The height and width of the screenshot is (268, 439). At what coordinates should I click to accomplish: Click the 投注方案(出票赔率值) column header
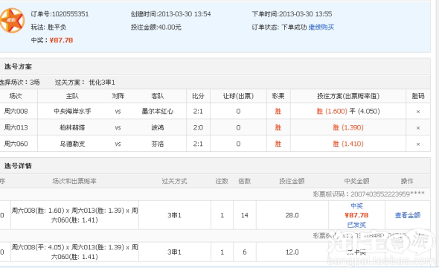coord(348,96)
